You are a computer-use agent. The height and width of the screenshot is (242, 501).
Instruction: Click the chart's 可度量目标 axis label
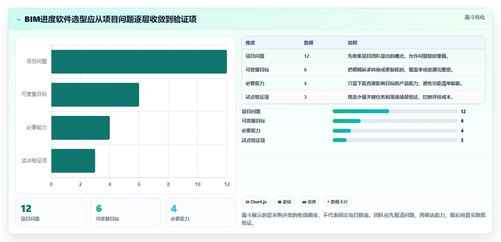34,94
